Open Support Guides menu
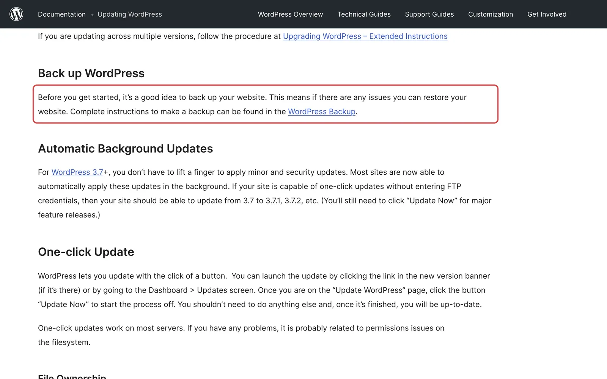 click(429, 14)
